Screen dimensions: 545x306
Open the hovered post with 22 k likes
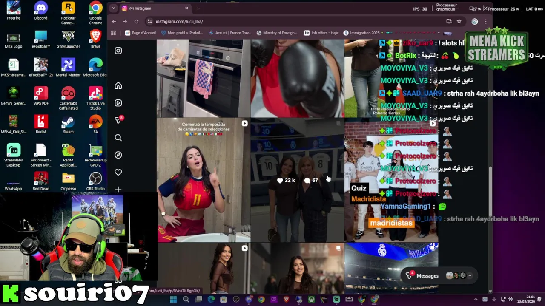click(x=297, y=180)
